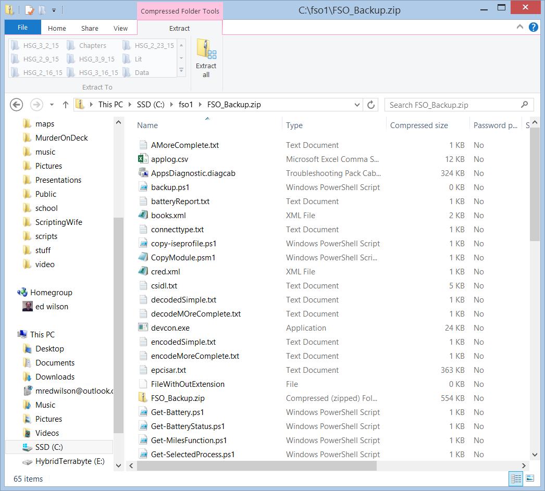Open ScriptingWife folder in navigation pane

click(x=59, y=222)
